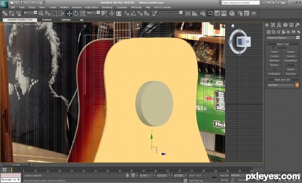The width and height of the screenshot is (302, 183).
Task: Open the Utilities hammer panel tab
Action: pos(297,25)
